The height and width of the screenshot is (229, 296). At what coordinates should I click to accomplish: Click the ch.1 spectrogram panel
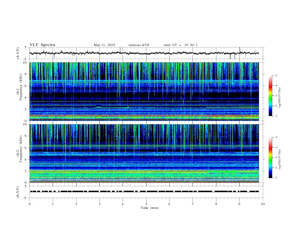(144, 91)
